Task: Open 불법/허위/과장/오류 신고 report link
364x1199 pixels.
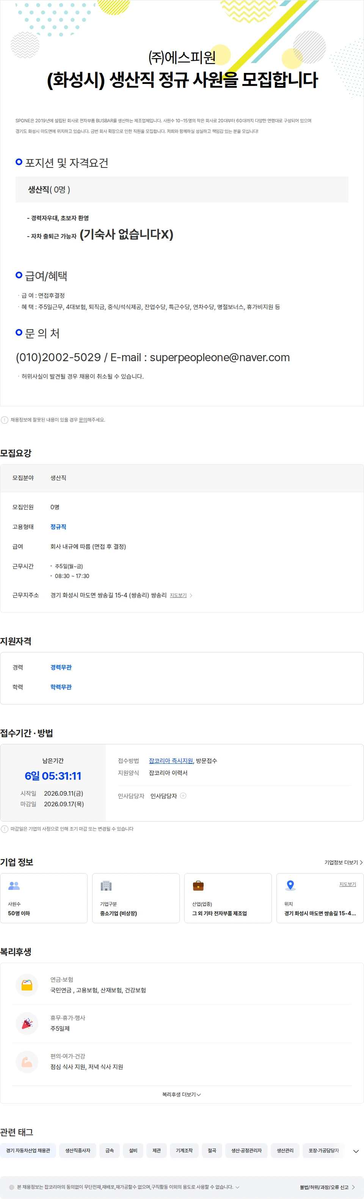Action: click(327, 1187)
